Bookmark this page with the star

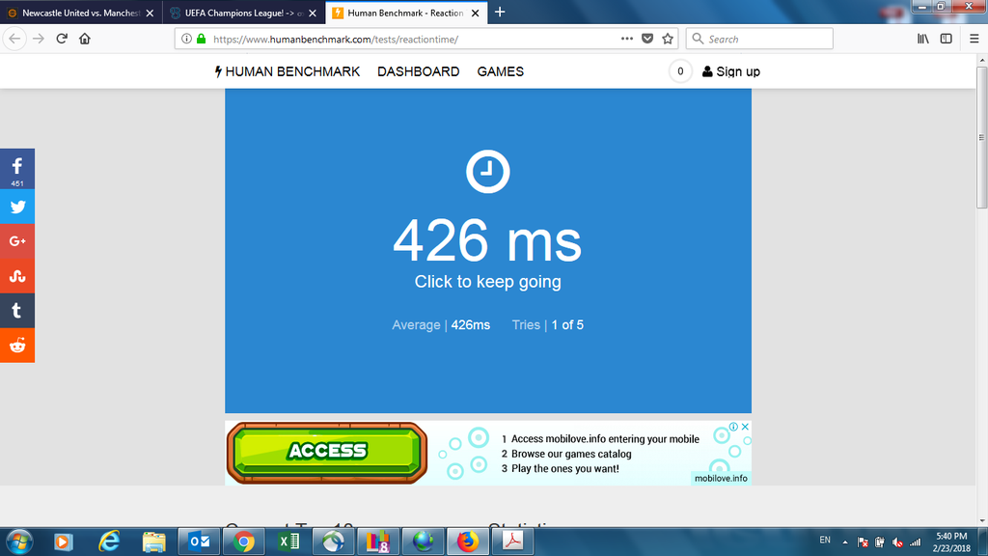[x=668, y=39]
